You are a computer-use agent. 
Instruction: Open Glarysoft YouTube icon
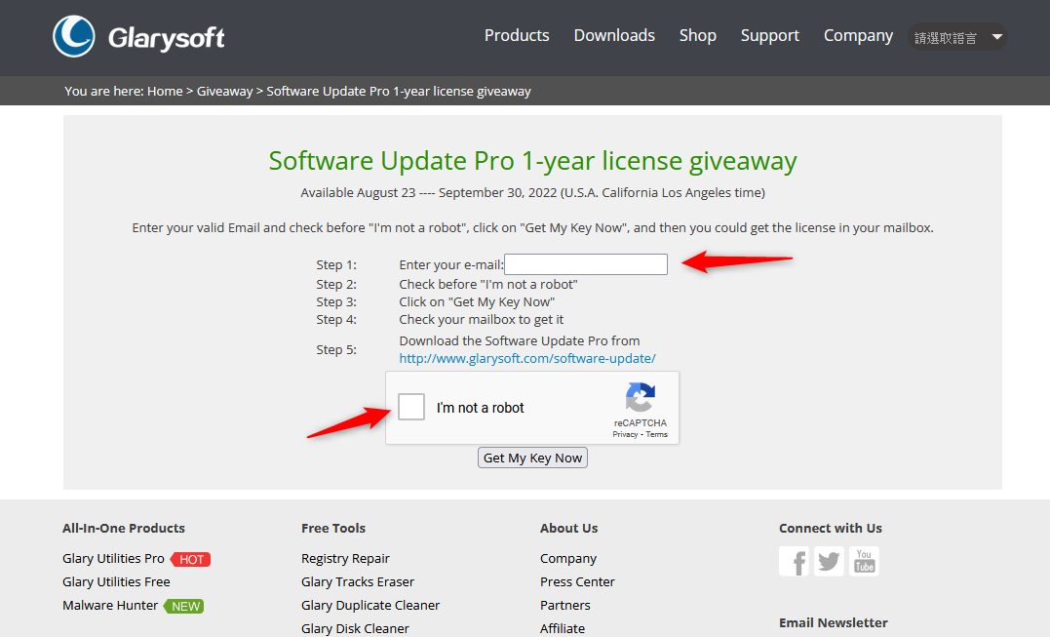(x=864, y=561)
